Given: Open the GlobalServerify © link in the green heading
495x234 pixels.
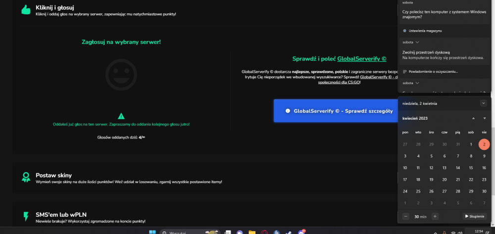Looking at the screenshot, I should coord(362,59).
